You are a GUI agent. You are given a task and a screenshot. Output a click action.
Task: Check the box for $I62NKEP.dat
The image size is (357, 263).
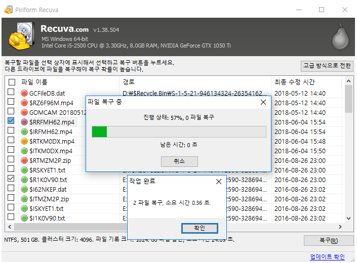[x=11, y=188]
